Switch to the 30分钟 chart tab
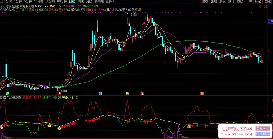This screenshot has height=139, width=273. coord(50,2)
